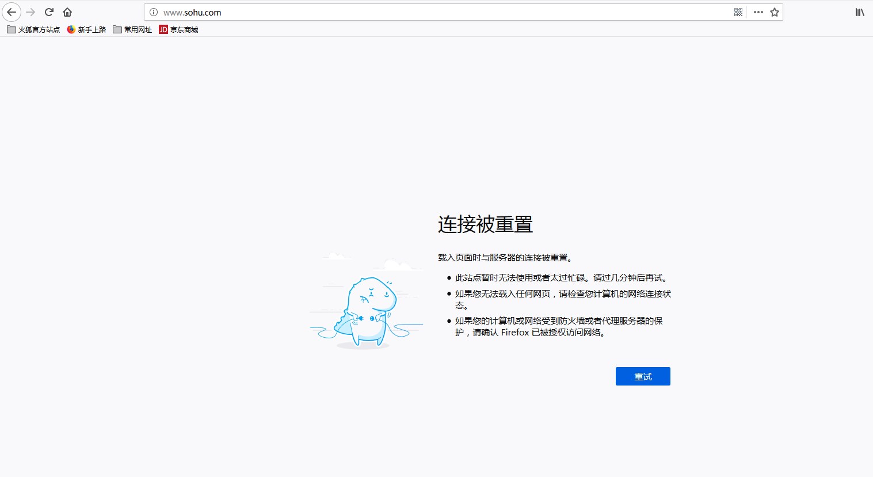Viewport: 873px width, 477px height.
Task: Click the 连接被重置 error heading
Action: pyautogui.click(x=485, y=224)
